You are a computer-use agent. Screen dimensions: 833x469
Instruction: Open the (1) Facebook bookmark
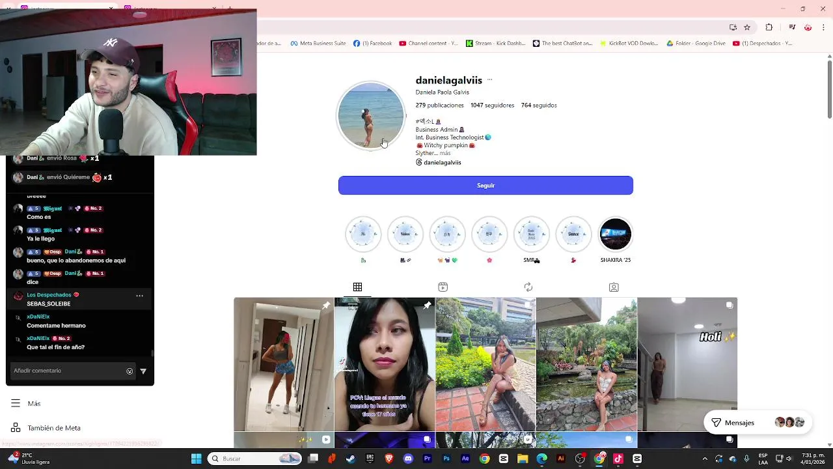click(x=372, y=44)
